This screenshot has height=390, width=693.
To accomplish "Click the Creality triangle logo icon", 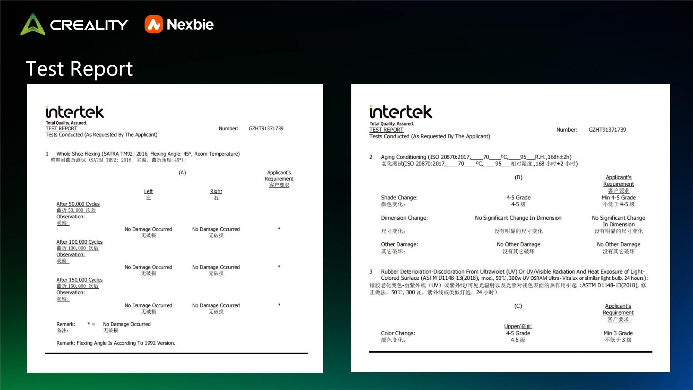I will tap(33, 24).
